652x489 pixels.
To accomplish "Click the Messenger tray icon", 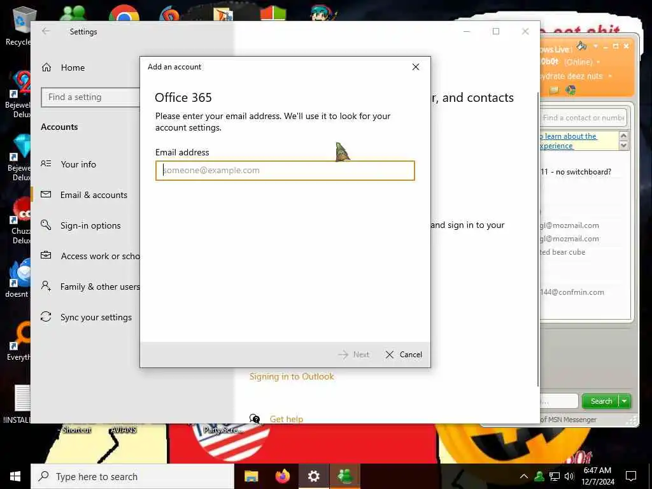I will (x=539, y=476).
